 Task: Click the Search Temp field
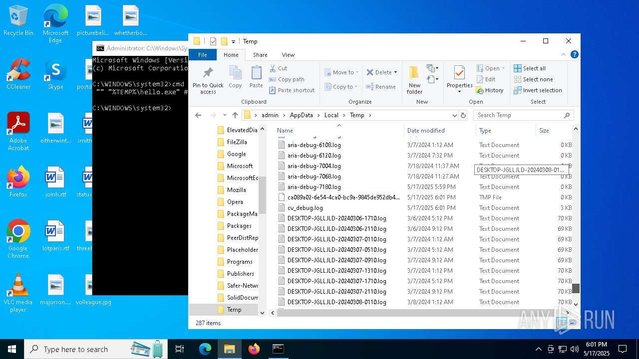click(523, 115)
